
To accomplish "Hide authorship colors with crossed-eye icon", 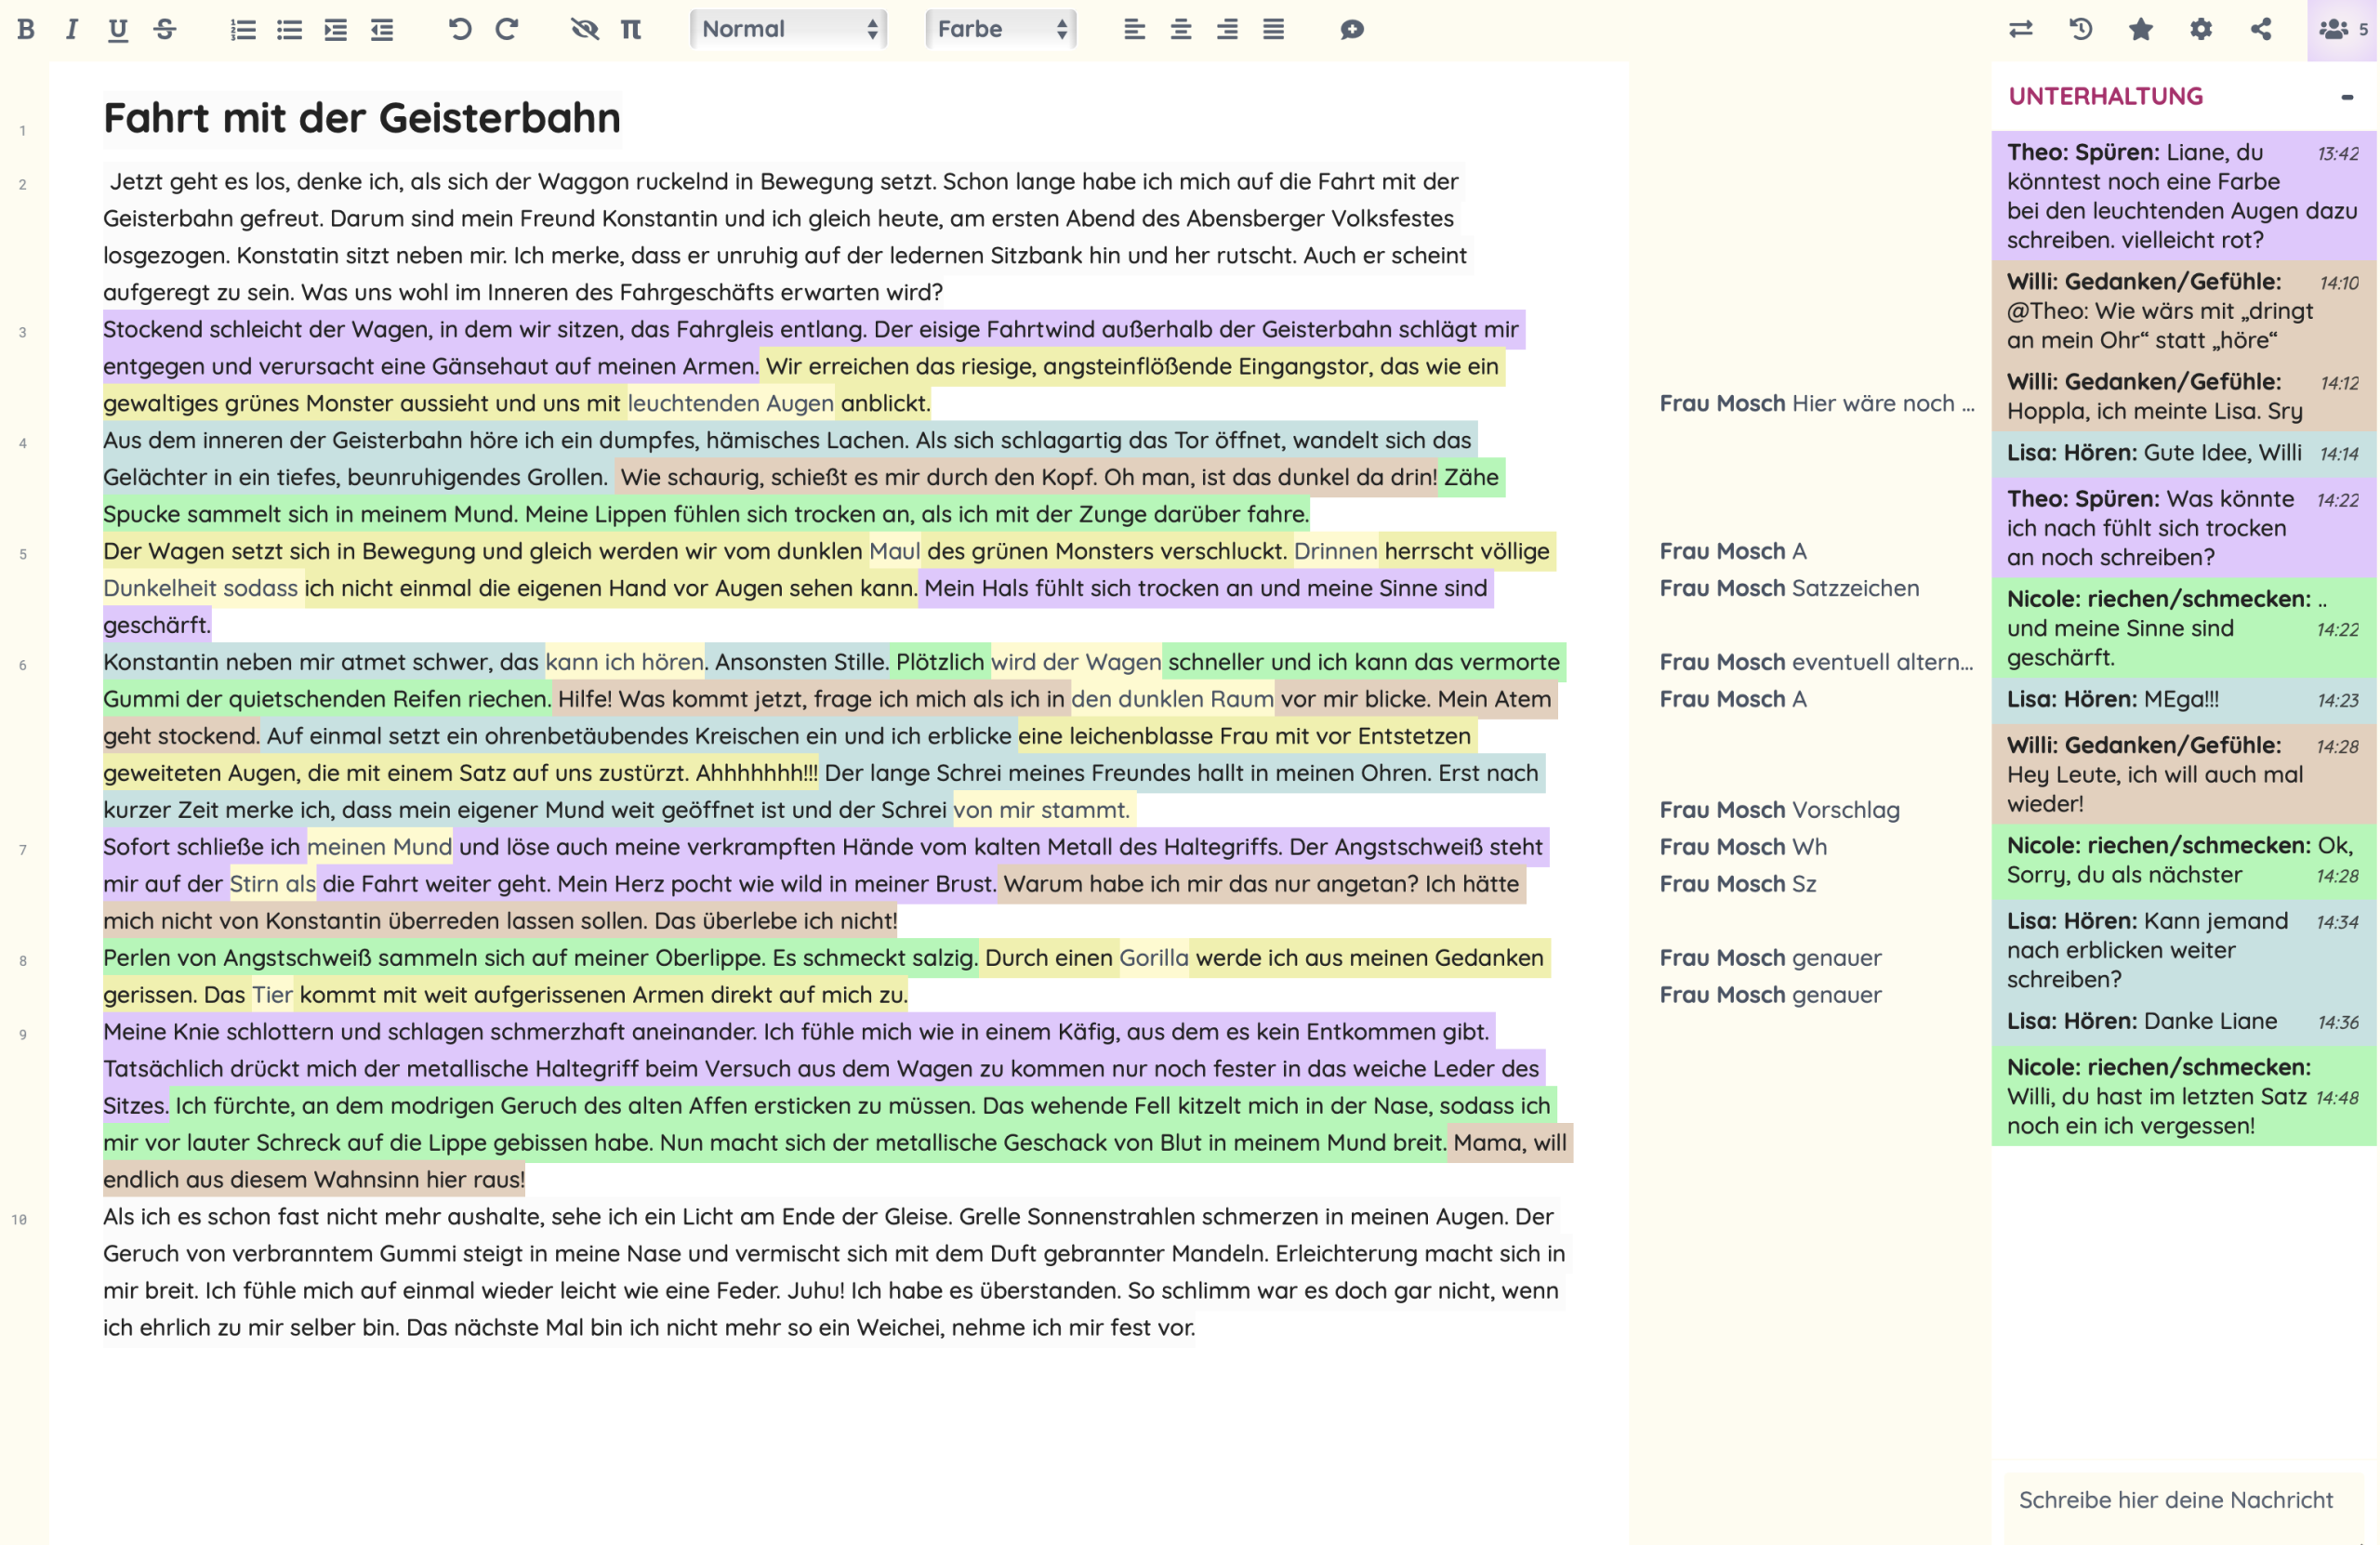I will pyautogui.click(x=584, y=29).
